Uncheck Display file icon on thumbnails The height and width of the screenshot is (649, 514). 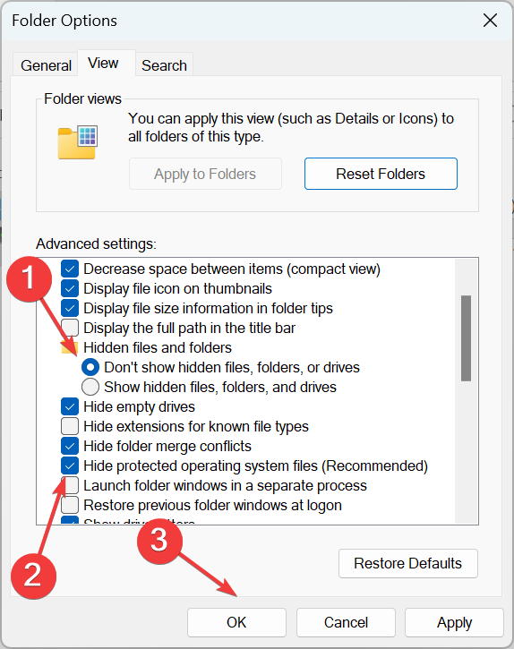[x=70, y=288]
